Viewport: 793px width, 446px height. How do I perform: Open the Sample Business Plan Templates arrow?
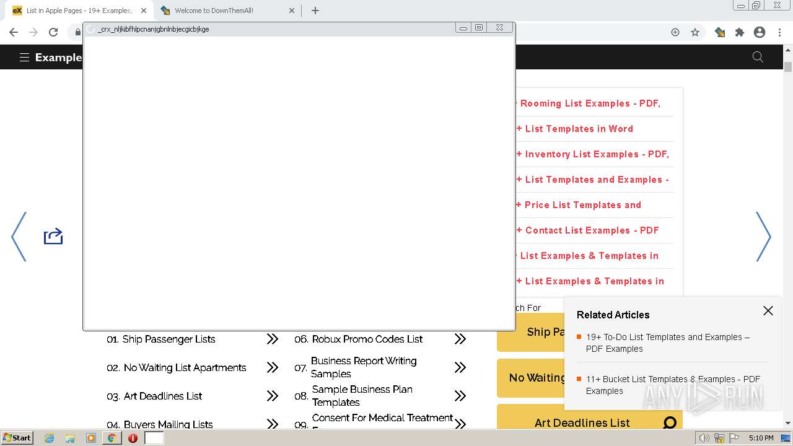coord(460,396)
